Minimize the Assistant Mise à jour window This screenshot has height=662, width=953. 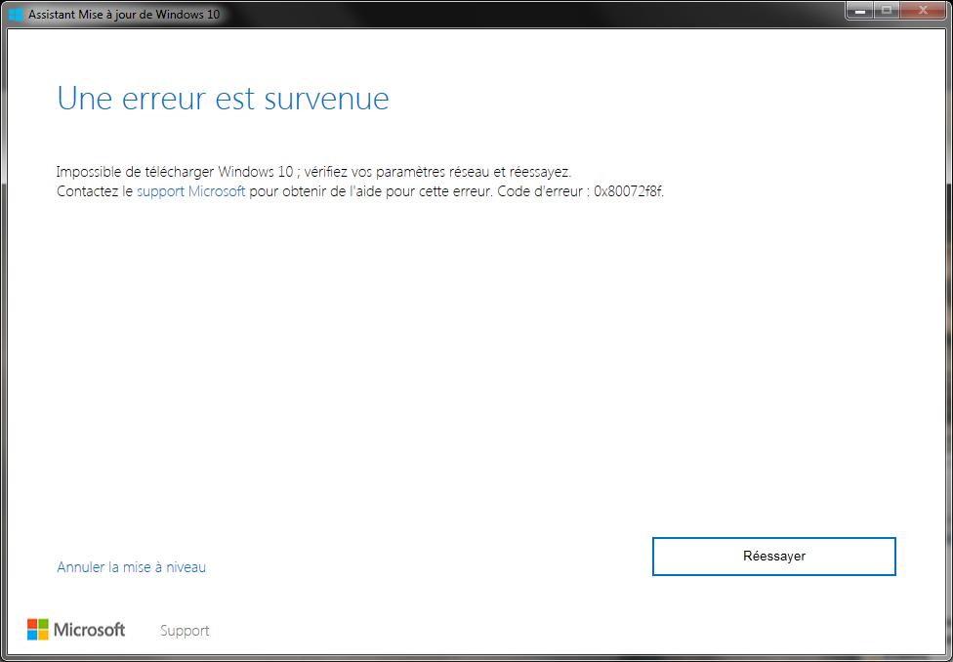pyautogui.click(x=860, y=11)
